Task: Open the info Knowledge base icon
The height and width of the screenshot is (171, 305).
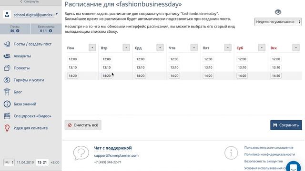Action: click(x=7, y=104)
